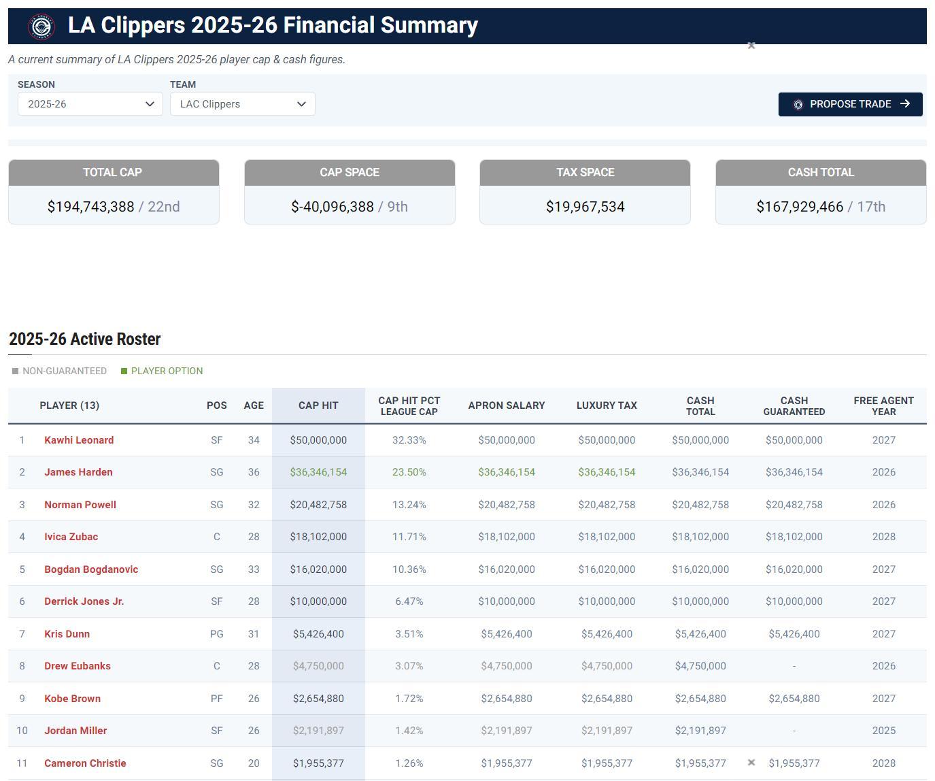Click the Total Cap summary card
935x781 pixels.
[x=114, y=193]
